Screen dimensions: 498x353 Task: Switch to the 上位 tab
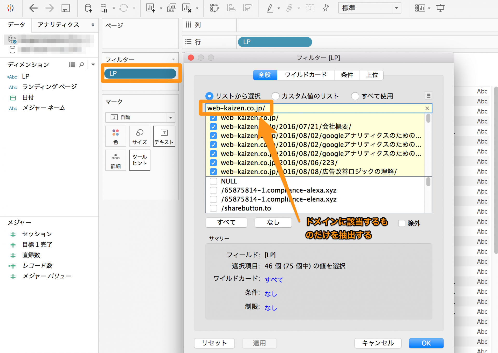(x=372, y=75)
